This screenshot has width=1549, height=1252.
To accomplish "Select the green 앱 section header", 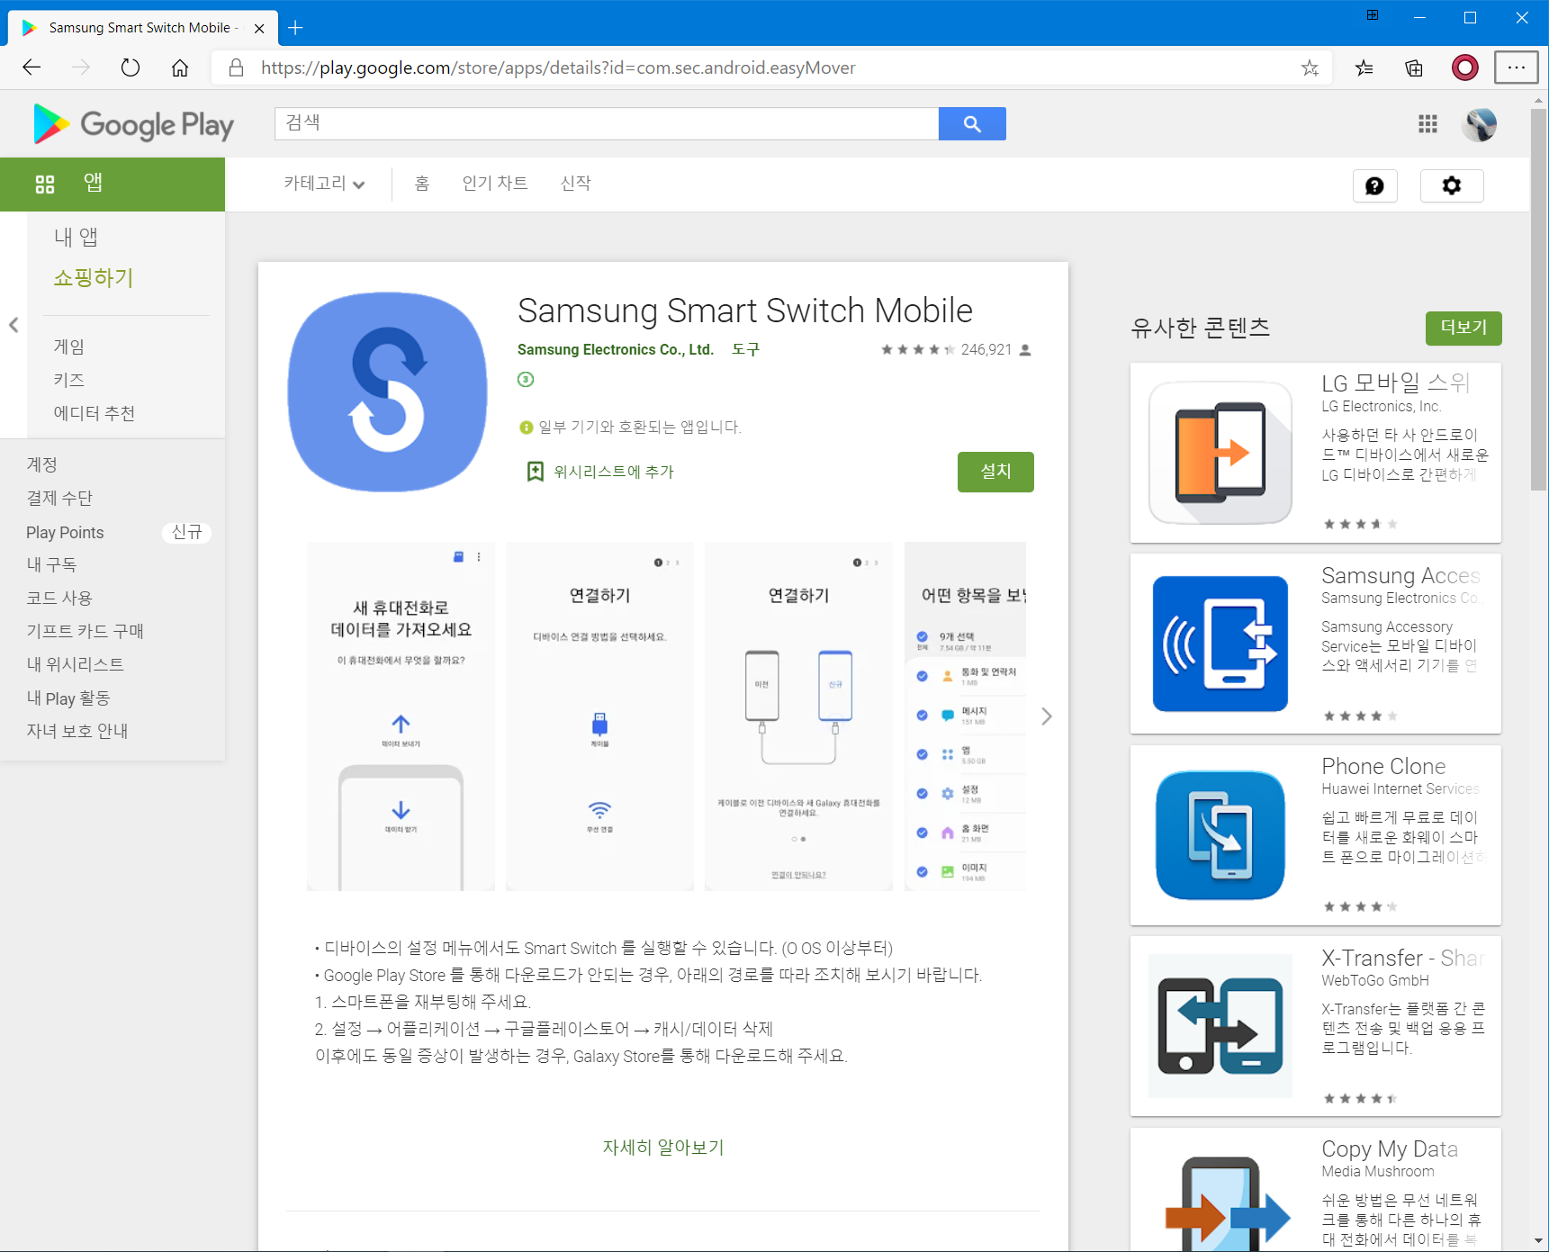I will click(113, 185).
